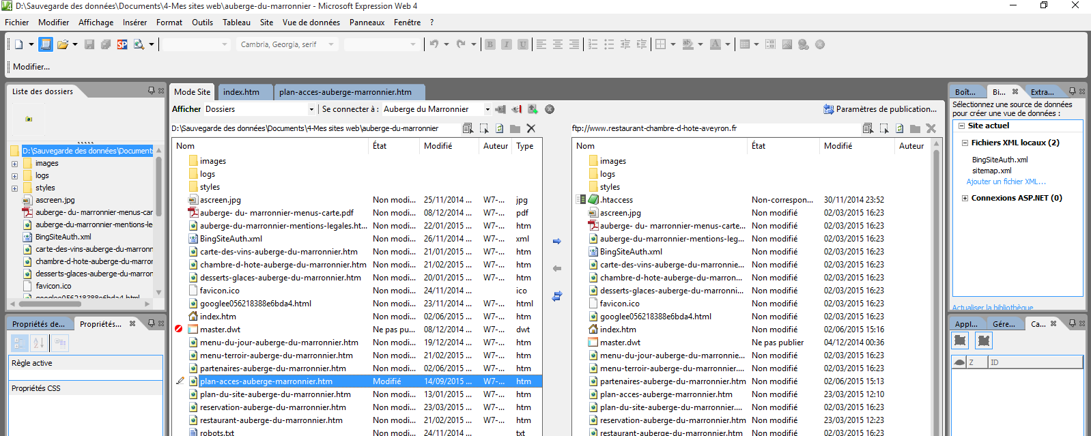Click the delete X icon in local pane
Viewport: 1091px width, 436px height.
[x=531, y=128]
